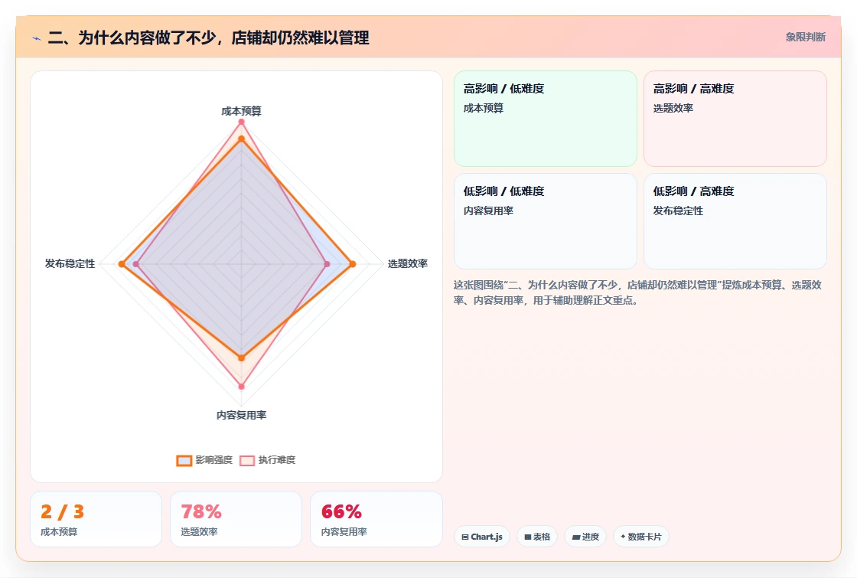Screen dimensions: 857x578
Task: Click the 78% stat value
Action: pos(201,512)
